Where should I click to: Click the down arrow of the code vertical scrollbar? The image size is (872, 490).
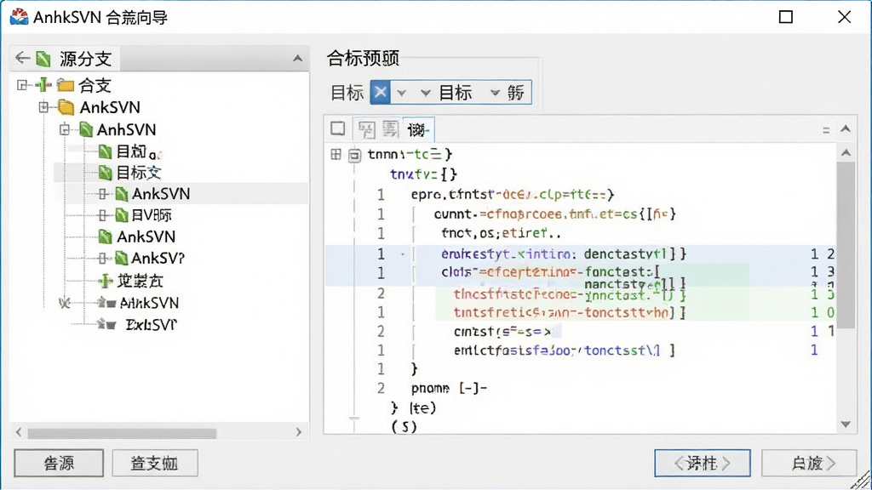[846, 424]
